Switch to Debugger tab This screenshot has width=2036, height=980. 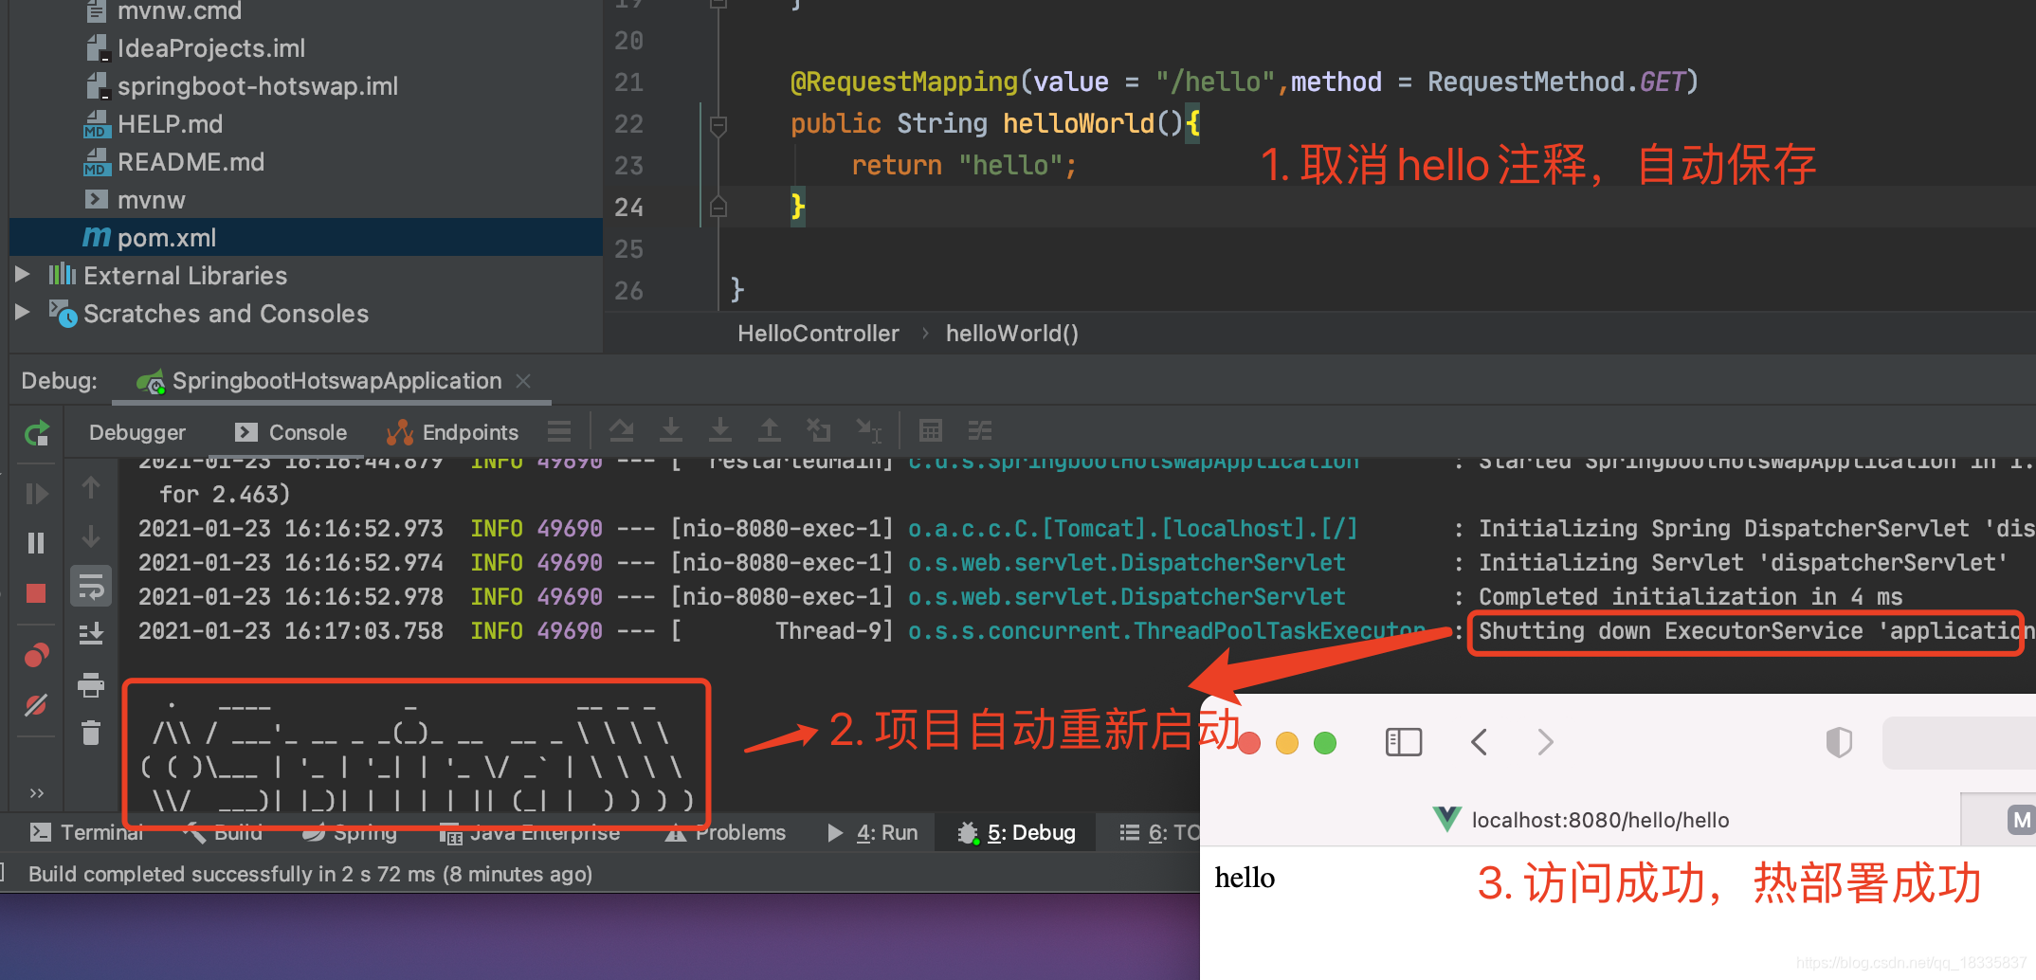137,432
